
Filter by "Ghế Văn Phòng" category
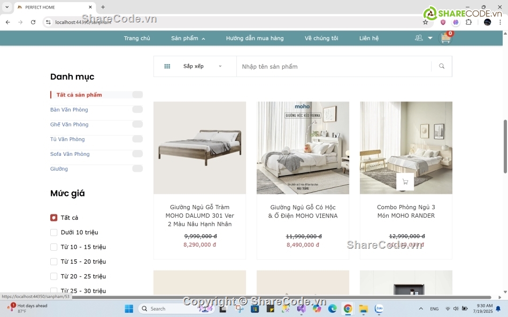click(70, 124)
